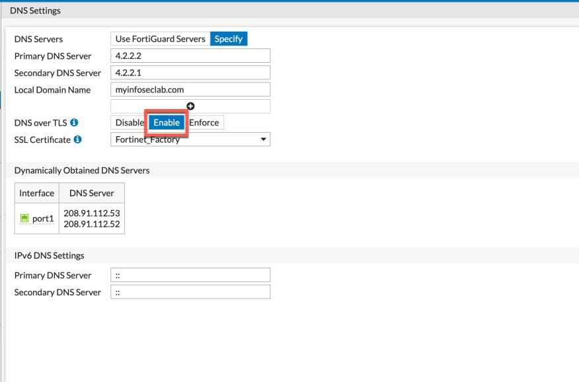Enable DNS over TLS

click(167, 123)
